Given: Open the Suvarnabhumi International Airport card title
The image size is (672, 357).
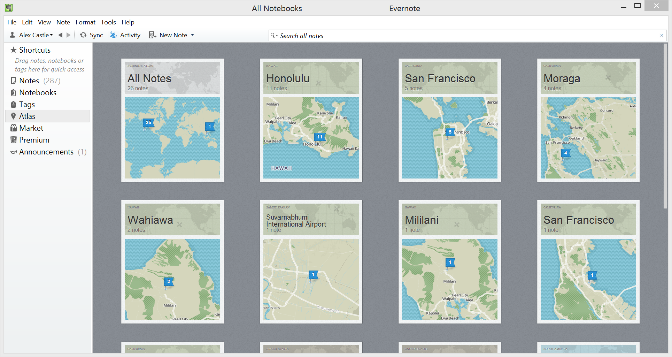Looking at the screenshot, I should click(x=296, y=221).
